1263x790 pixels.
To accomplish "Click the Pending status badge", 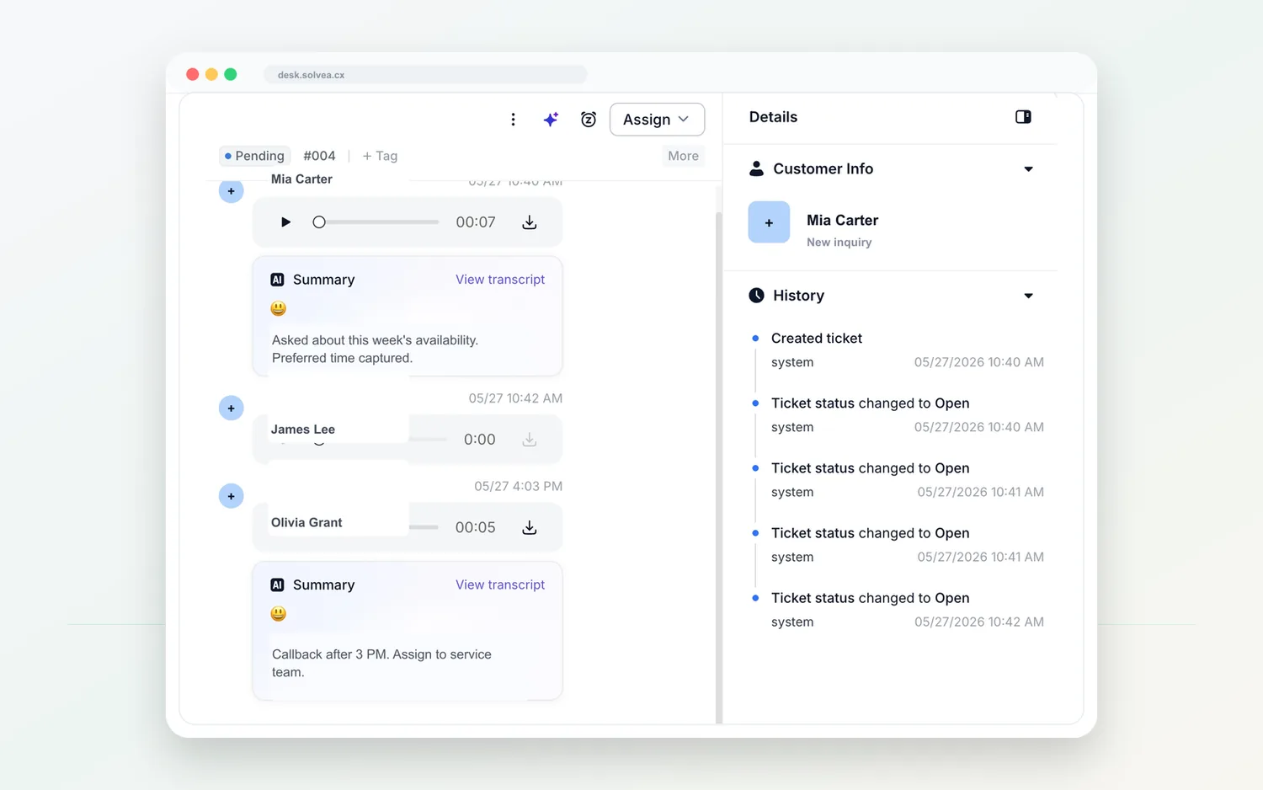I will (254, 156).
